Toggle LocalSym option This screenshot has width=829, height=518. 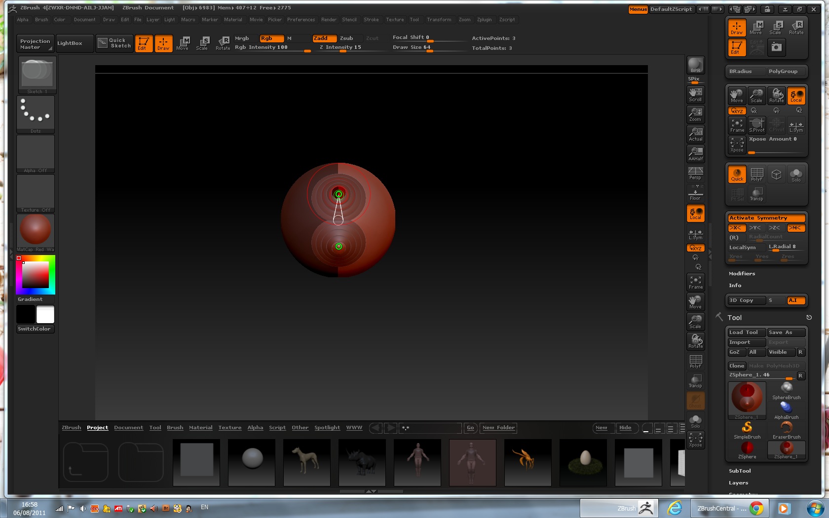(747, 248)
